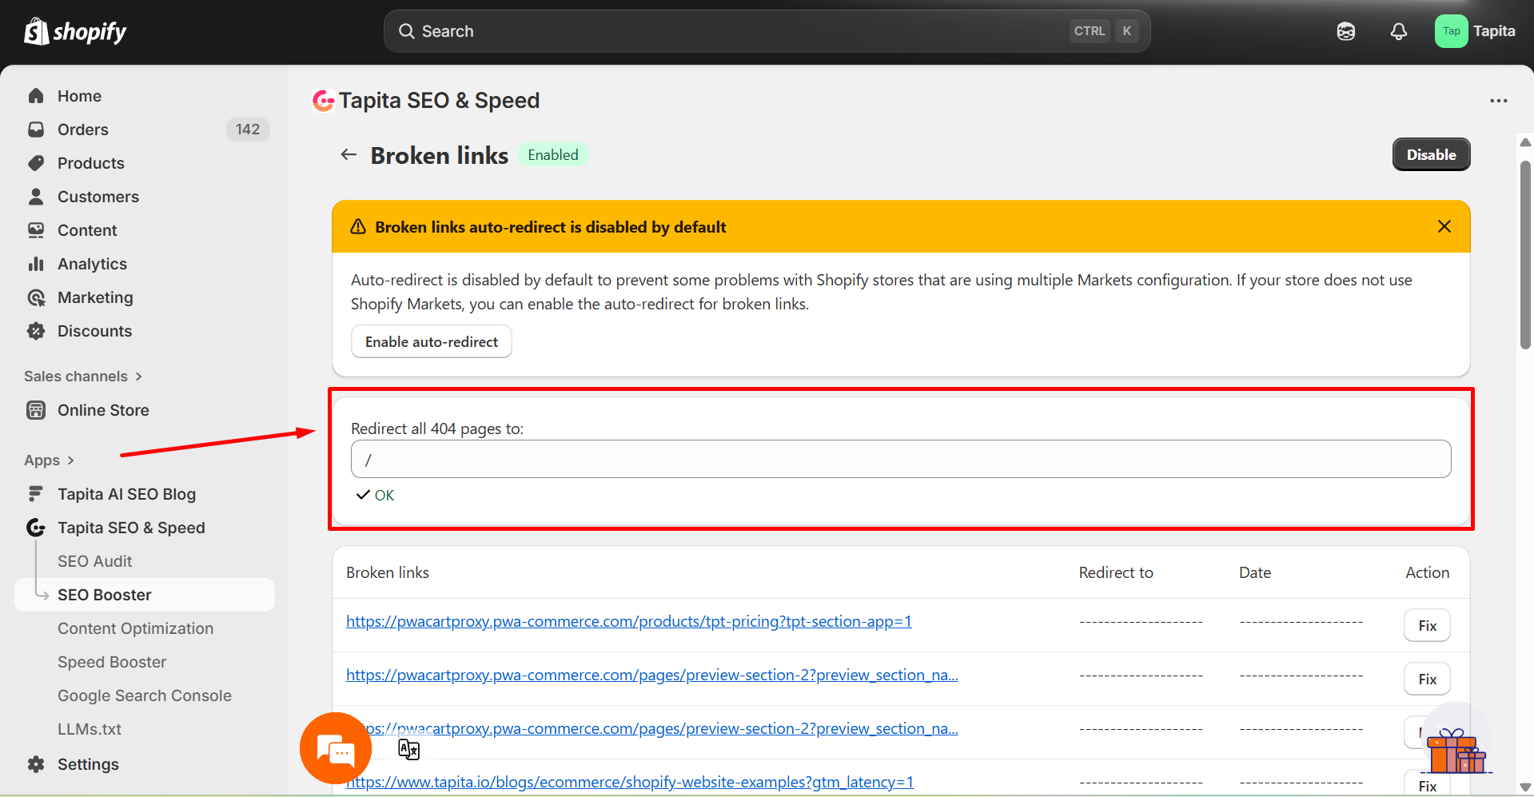Click the Date column header
Image resolution: width=1534 pixels, height=797 pixels.
(x=1255, y=572)
